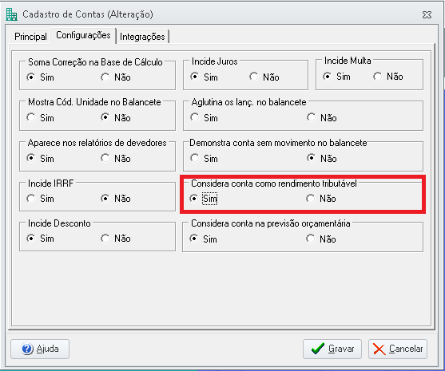Open the Integrações tab
445x371 pixels.
142,37
